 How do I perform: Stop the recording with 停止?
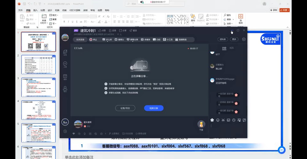93,40
